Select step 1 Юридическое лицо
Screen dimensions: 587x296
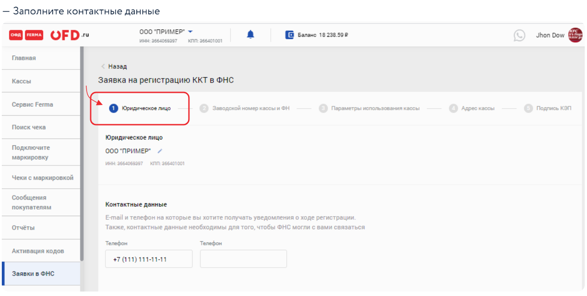point(140,109)
